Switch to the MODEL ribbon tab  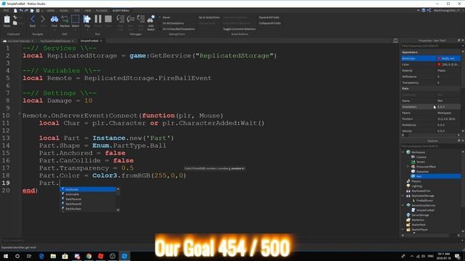pyautogui.click(x=64, y=11)
